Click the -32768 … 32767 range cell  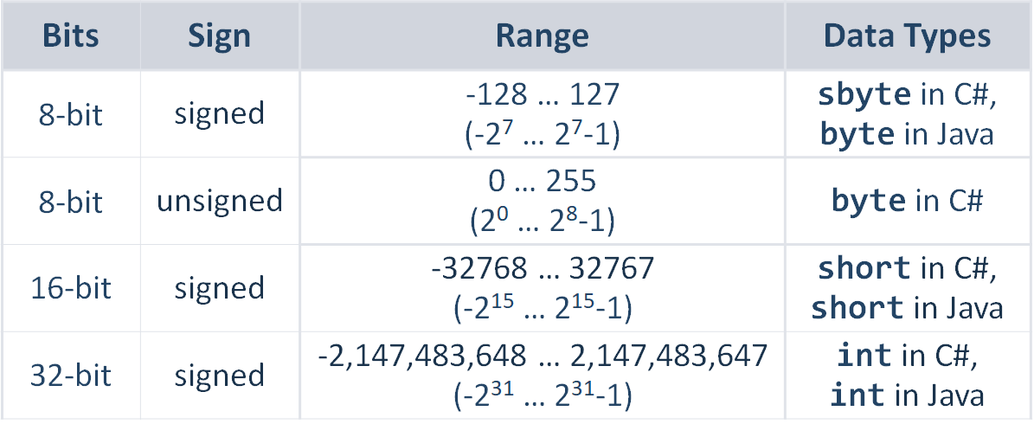pyautogui.click(x=542, y=289)
